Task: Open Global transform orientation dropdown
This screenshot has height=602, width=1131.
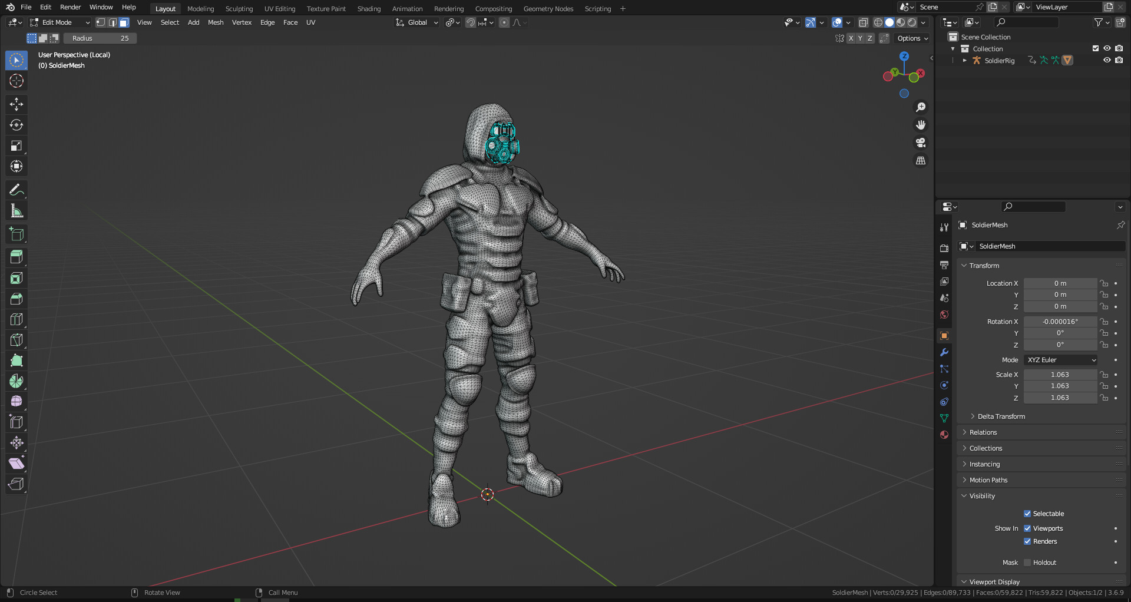Action: [417, 22]
